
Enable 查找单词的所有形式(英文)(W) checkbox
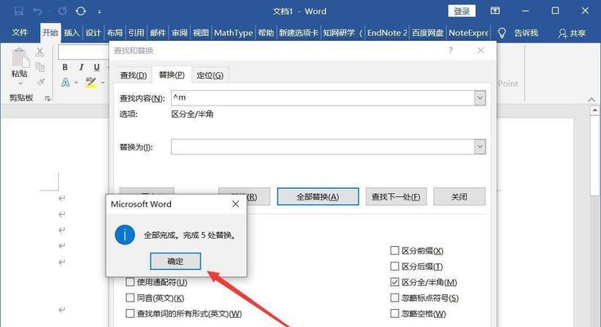(130, 314)
